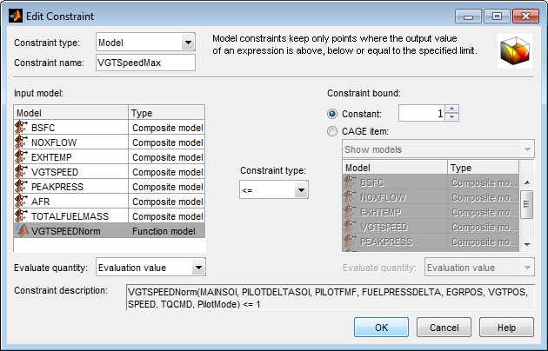
Task: Open the Evaluate quantity dropdown
Action: point(197,268)
